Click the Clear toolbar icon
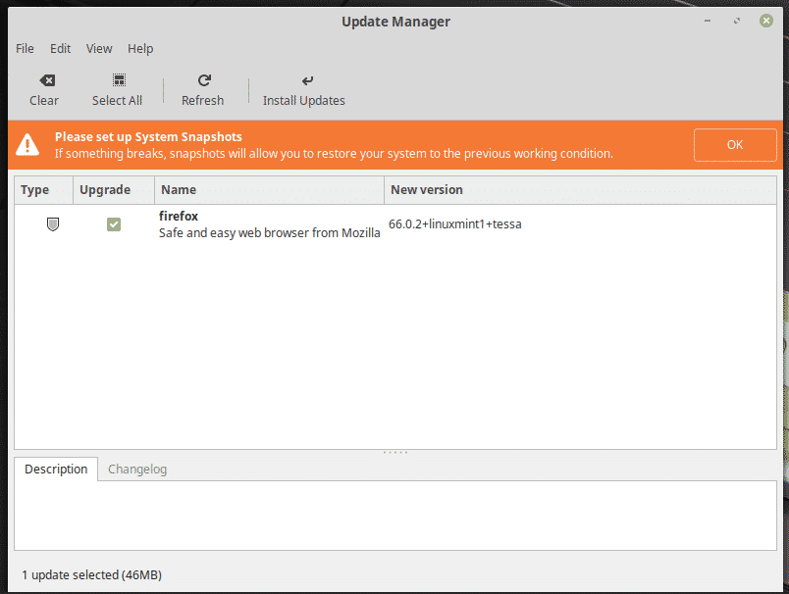Image resolution: width=789 pixels, height=594 pixels. (x=46, y=80)
